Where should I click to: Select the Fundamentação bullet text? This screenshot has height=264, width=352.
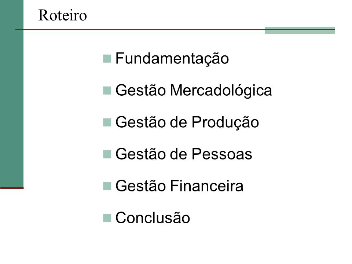(x=172, y=59)
